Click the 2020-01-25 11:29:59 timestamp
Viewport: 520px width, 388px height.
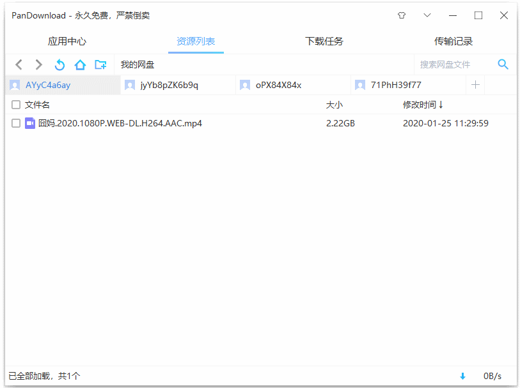tap(446, 123)
